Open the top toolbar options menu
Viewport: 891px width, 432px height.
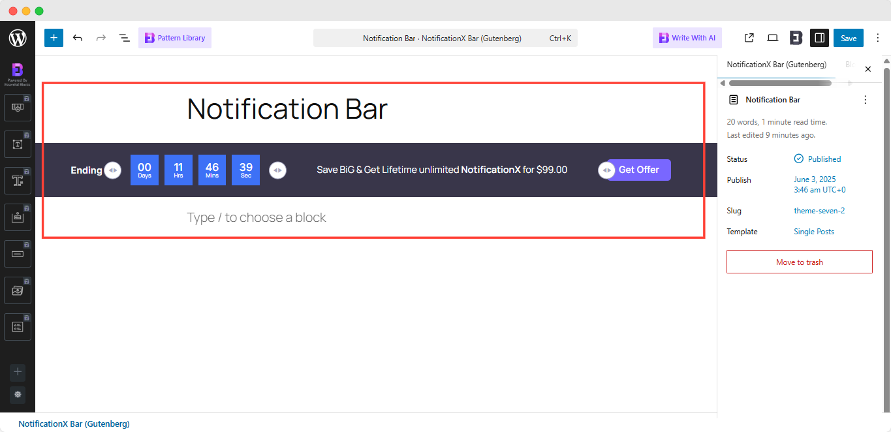tap(877, 38)
